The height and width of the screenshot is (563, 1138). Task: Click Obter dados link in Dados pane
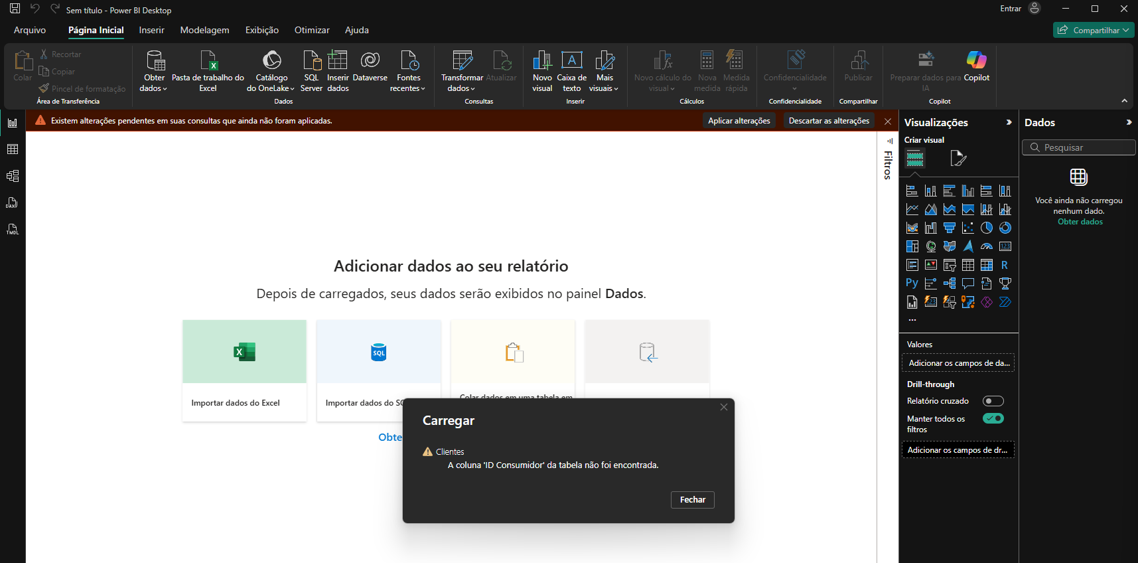pyautogui.click(x=1080, y=222)
